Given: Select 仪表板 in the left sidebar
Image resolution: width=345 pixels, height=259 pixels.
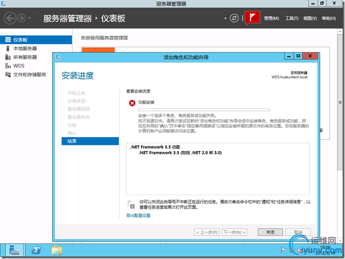Looking at the screenshot, I should 36,40.
